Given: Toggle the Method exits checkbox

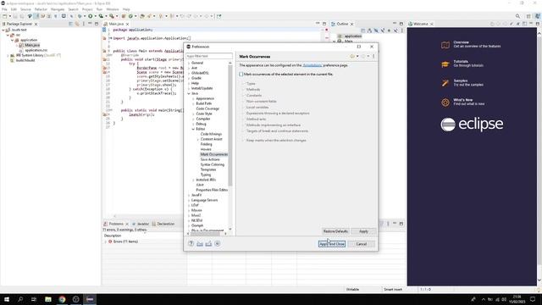Looking at the screenshot, I should pyautogui.click(x=243, y=119).
